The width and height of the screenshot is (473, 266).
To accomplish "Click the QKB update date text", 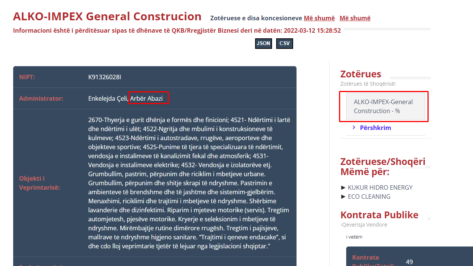I will pyautogui.click(x=177, y=31).
